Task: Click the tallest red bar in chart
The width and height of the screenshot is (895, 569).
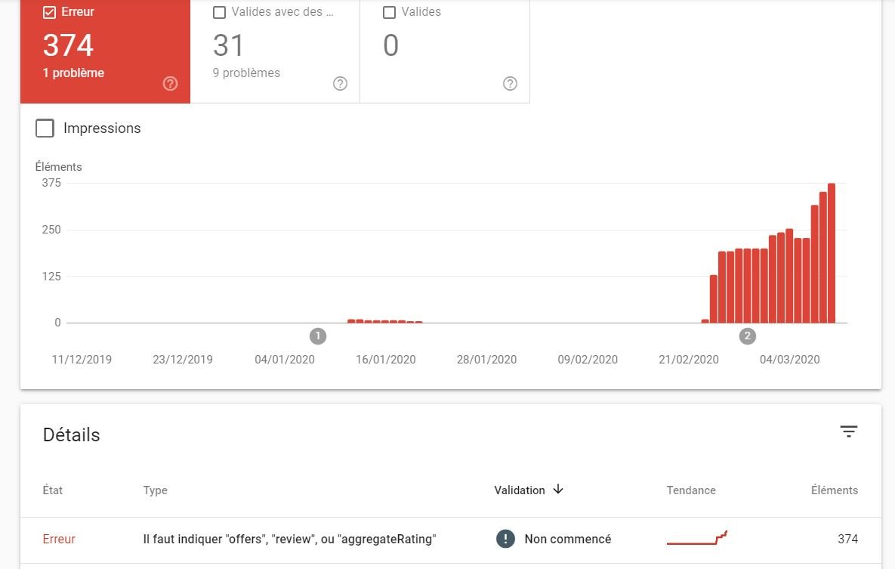Action: pos(832,253)
